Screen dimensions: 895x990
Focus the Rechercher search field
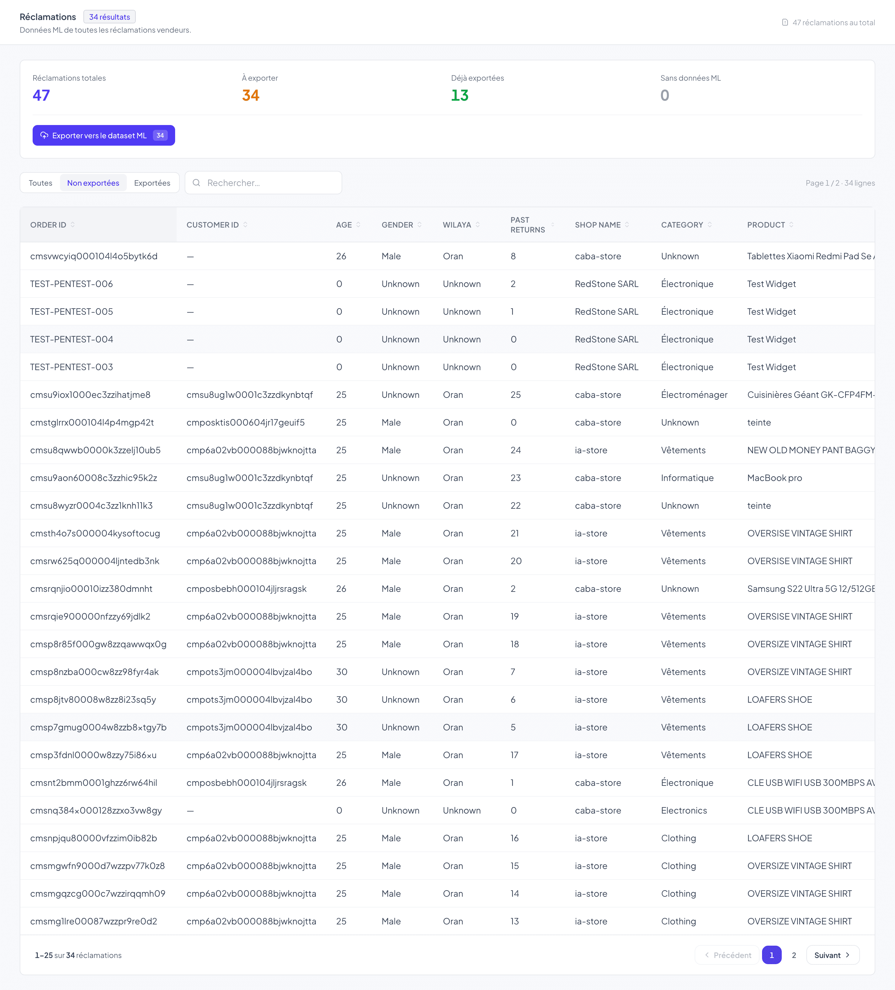[263, 183]
